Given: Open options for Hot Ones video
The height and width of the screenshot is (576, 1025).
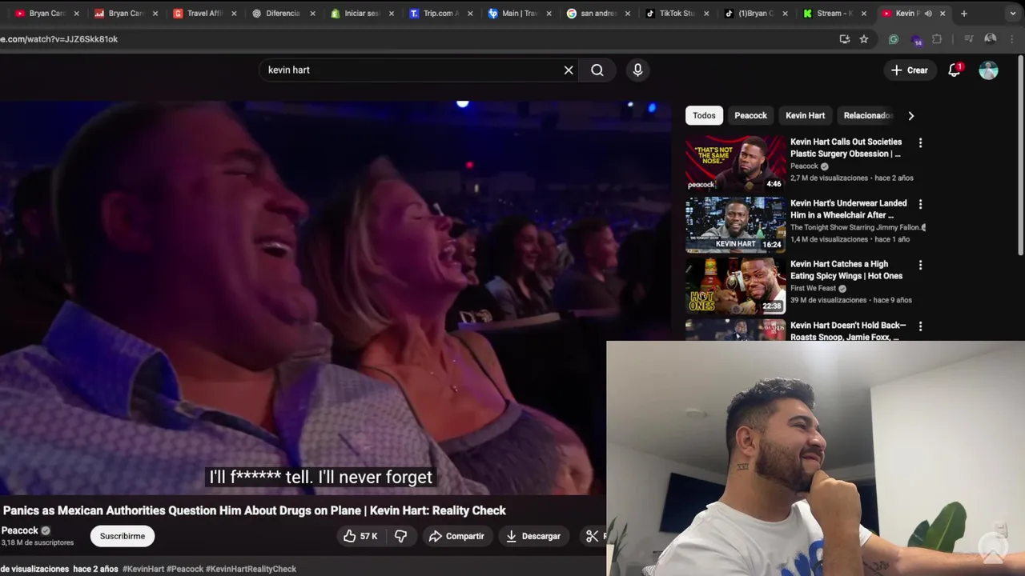Looking at the screenshot, I should (x=920, y=265).
